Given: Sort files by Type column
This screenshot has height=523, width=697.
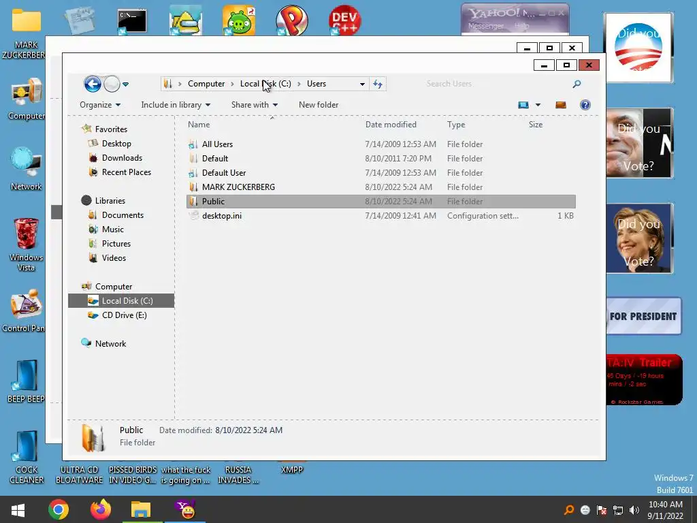Looking at the screenshot, I should (x=456, y=125).
